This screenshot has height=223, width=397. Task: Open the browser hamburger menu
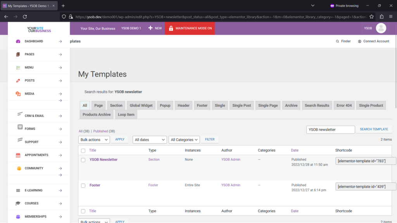[391, 17]
